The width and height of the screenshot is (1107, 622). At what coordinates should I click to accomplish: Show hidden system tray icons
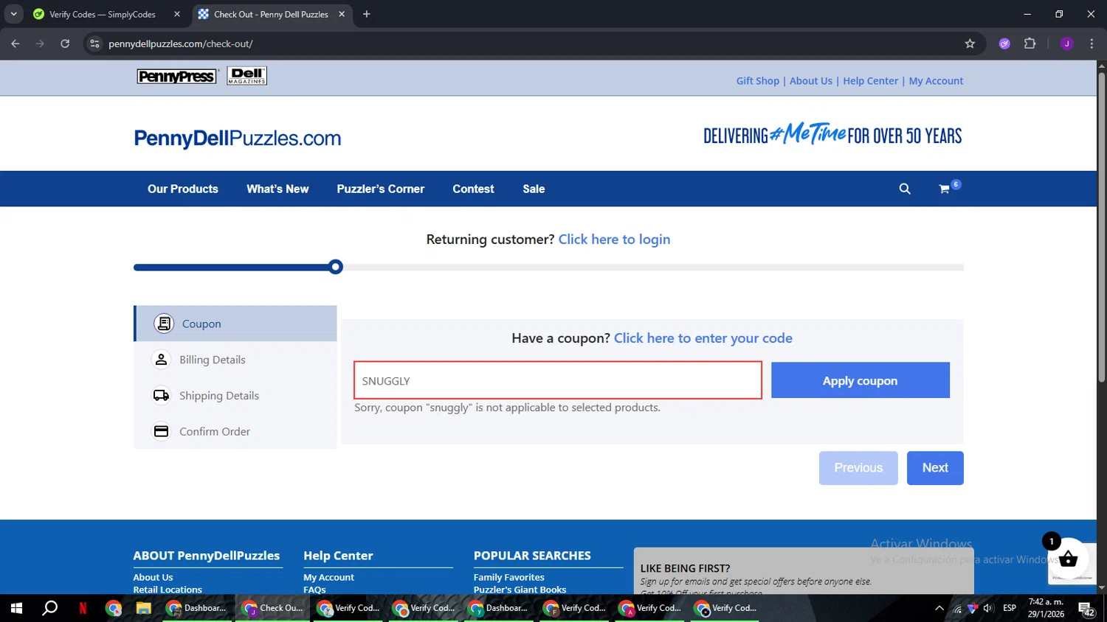point(939,608)
